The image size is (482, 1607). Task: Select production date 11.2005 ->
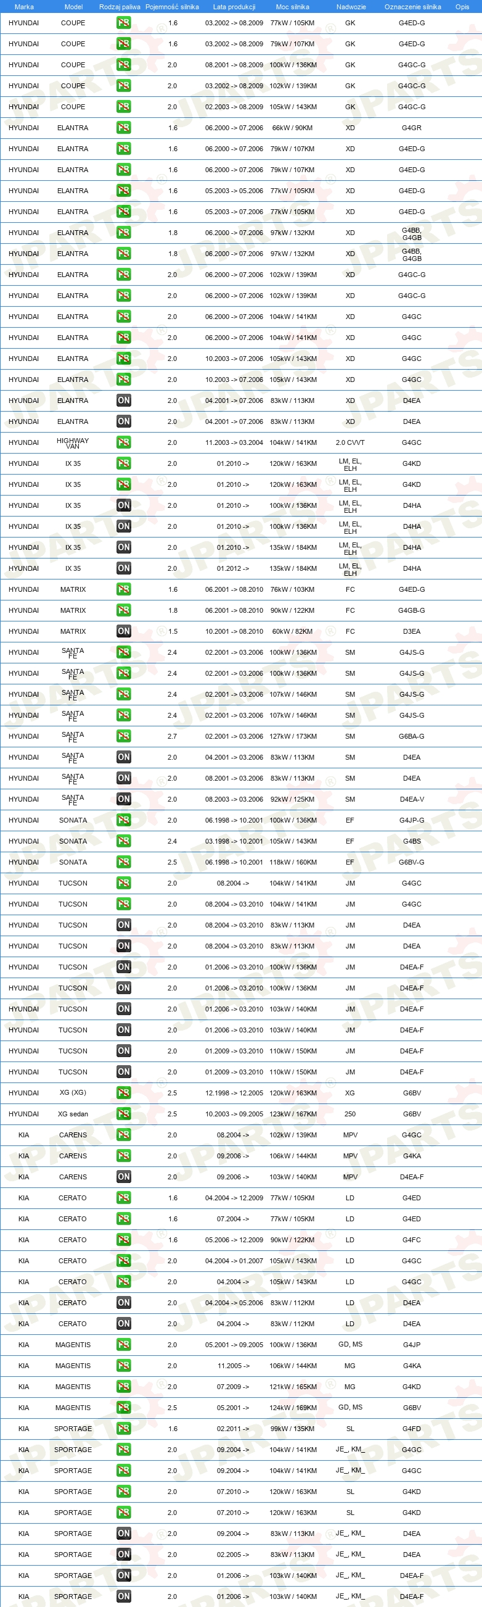tap(233, 1366)
